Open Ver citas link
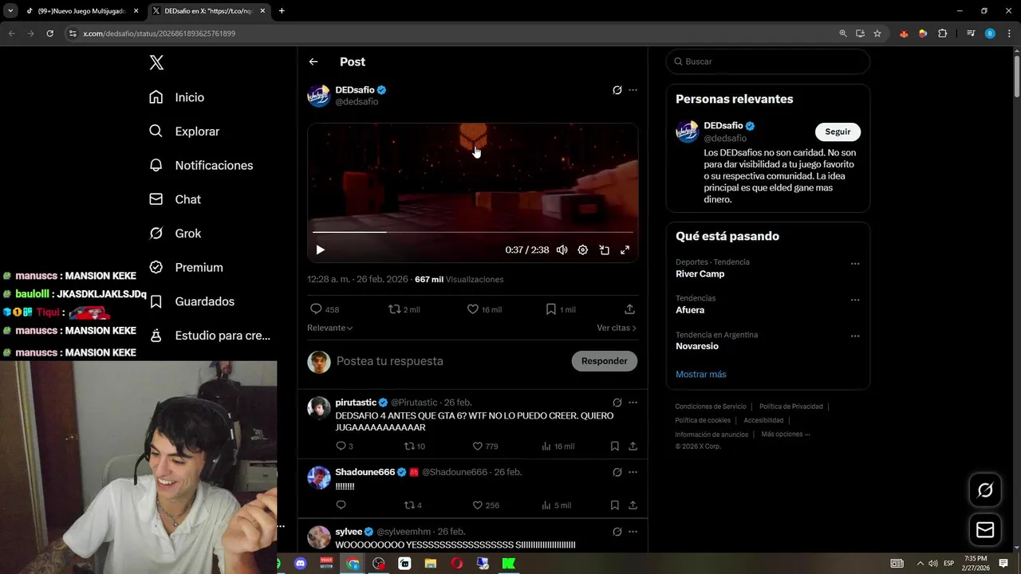This screenshot has width=1021, height=574. [x=617, y=328]
